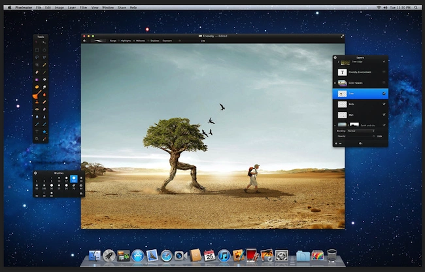This screenshot has width=425, height=272.
Task: Open Finder from the Dock
Action: pos(95,255)
